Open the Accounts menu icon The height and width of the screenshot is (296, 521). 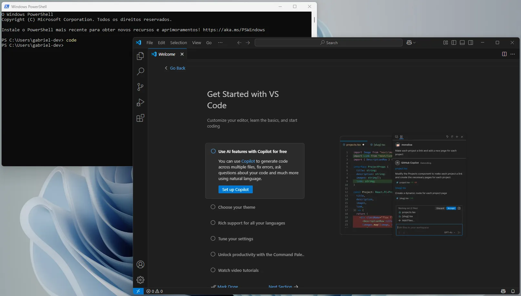(140, 264)
